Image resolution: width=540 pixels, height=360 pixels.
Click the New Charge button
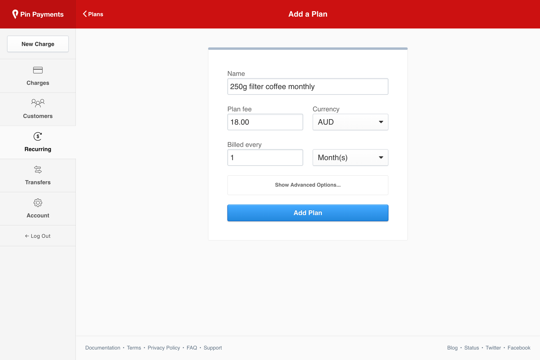38,44
